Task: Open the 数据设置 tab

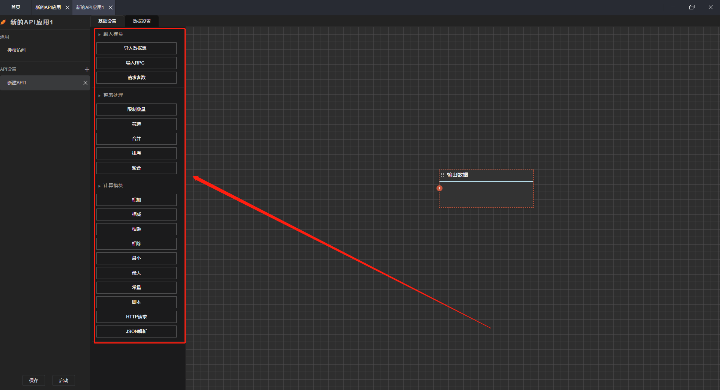Action: (x=142, y=21)
